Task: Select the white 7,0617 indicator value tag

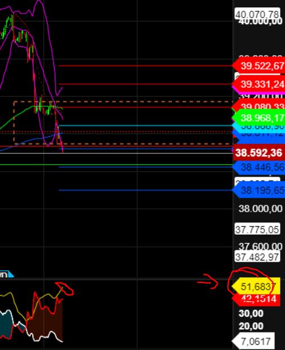Action: (x=253, y=342)
